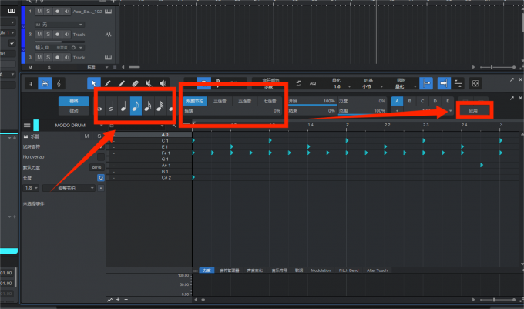Select the 律动 groove mode button

coord(74,110)
